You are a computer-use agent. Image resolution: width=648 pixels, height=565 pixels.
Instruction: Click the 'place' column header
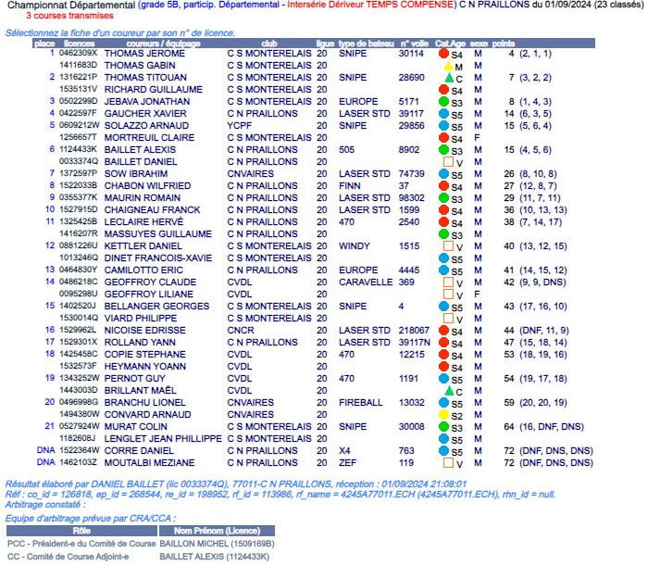44,44
